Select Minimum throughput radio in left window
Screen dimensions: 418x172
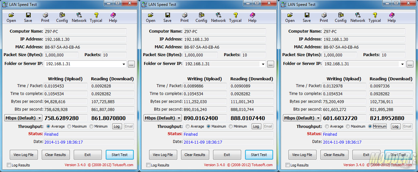click(91, 126)
